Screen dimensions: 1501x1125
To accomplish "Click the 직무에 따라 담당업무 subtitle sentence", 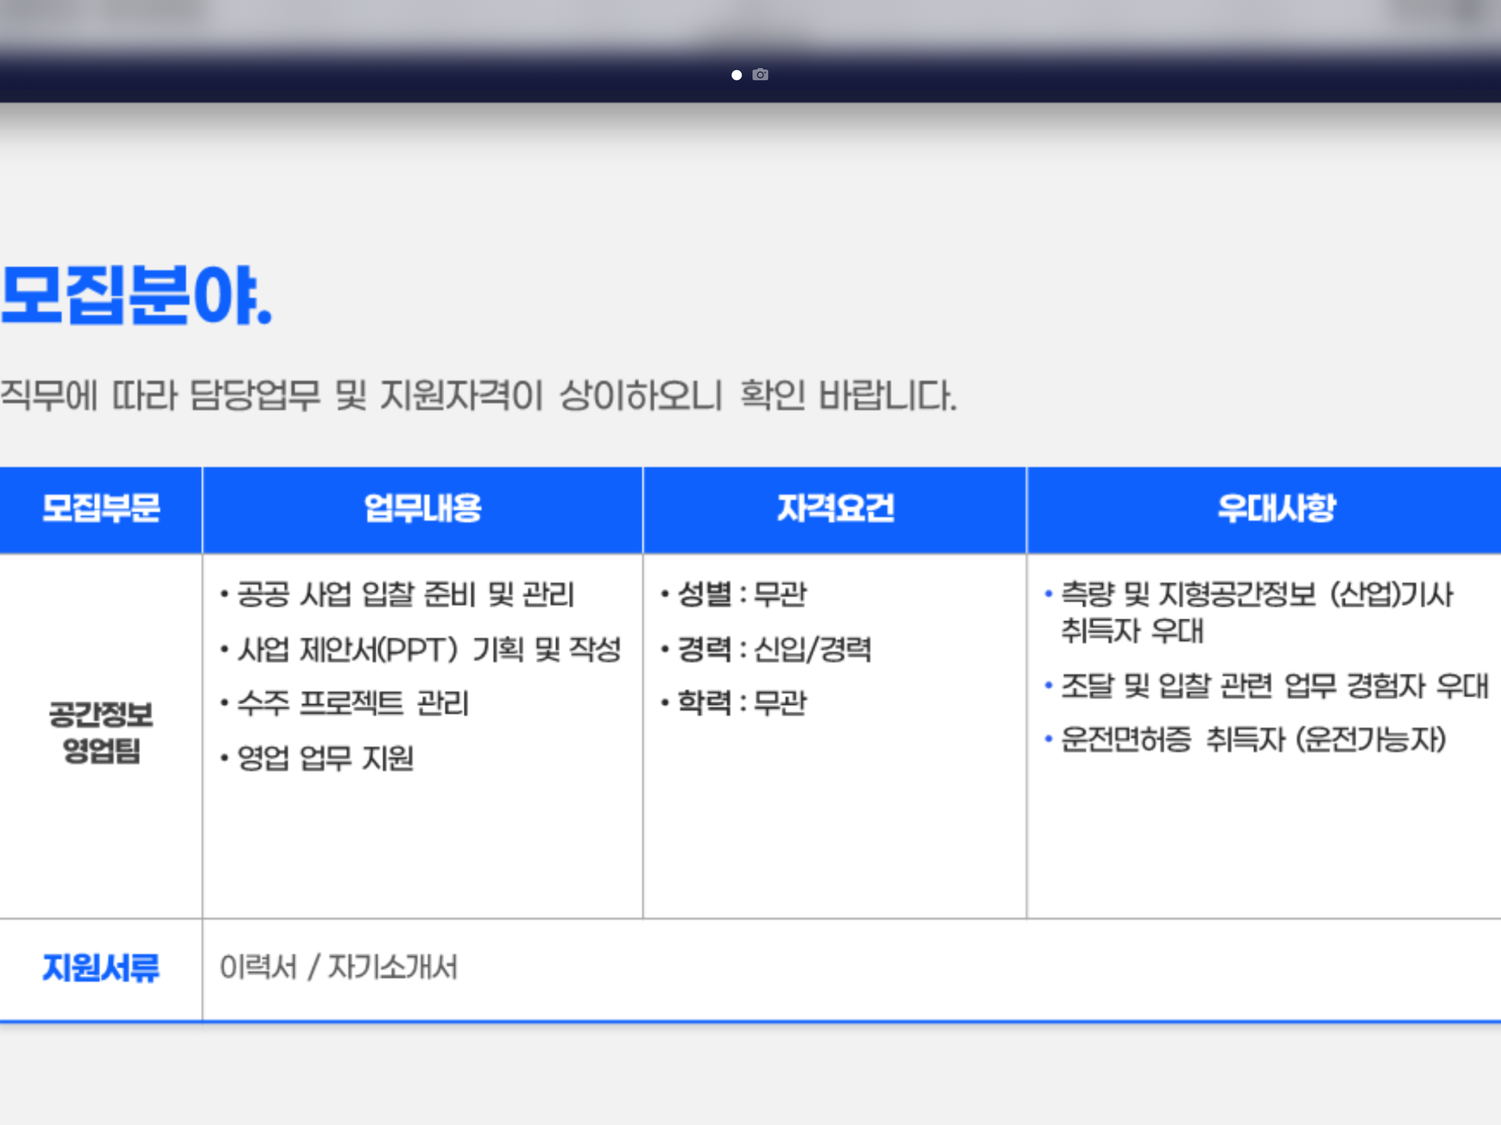I will click(x=478, y=395).
